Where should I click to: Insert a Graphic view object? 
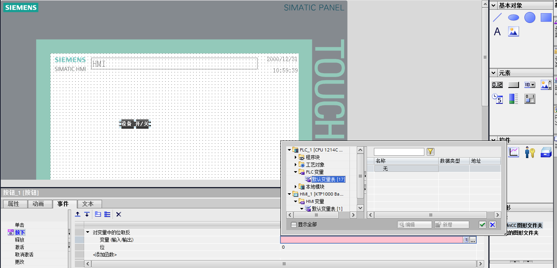pos(514,32)
